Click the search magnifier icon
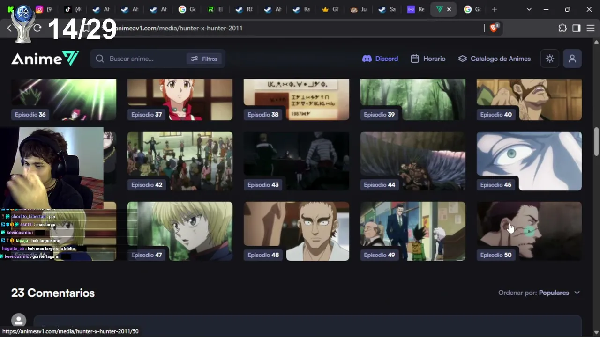 pyautogui.click(x=100, y=59)
